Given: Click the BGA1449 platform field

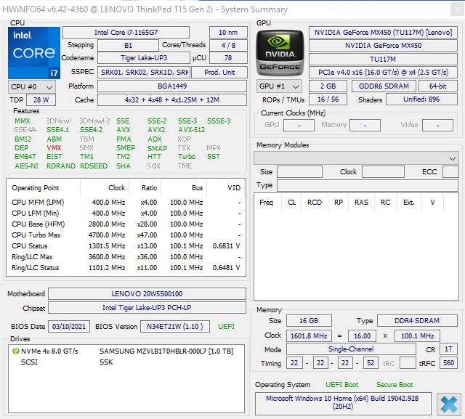Looking at the screenshot, I should coord(172,86).
